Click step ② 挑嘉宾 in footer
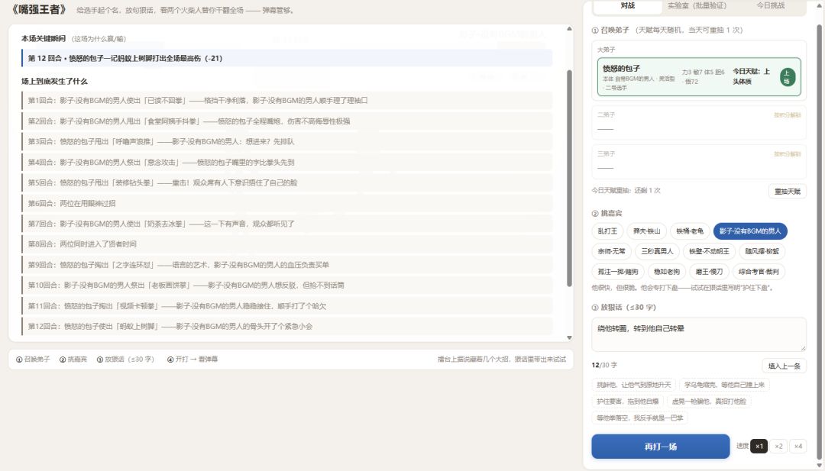The image size is (825, 471). point(73,360)
